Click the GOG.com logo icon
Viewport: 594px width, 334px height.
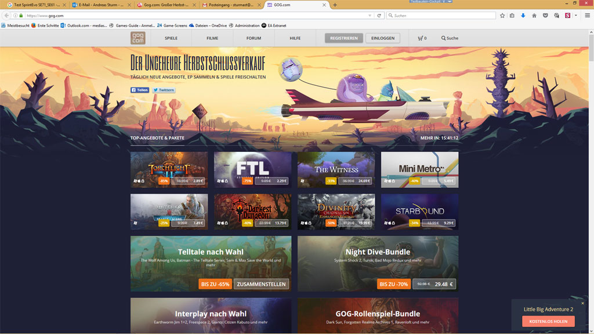[138, 38]
